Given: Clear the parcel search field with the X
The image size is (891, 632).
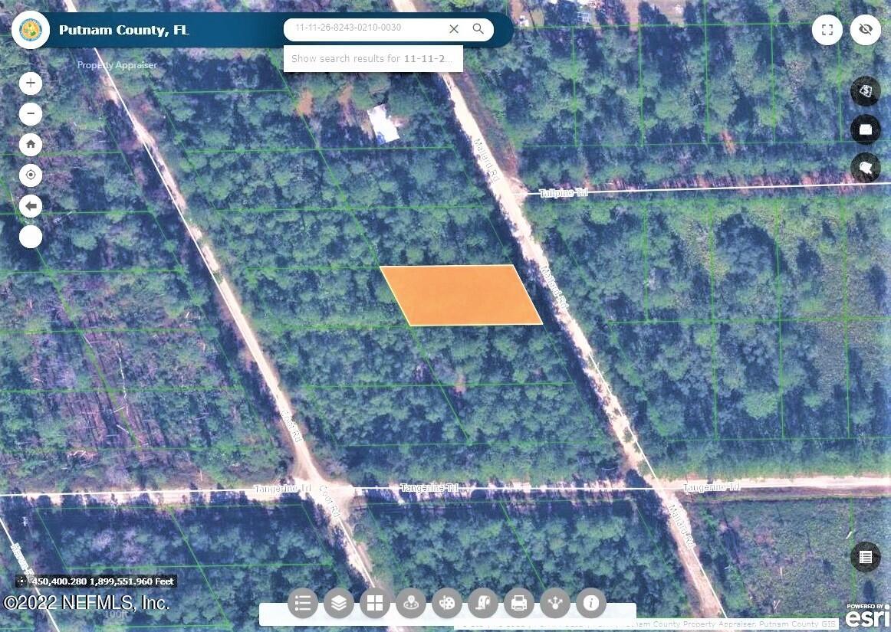Looking at the screenshot, I should [453, 28].
